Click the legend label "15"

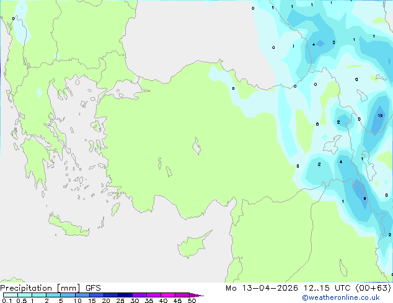pyautogui.click(x=92, y=301)
